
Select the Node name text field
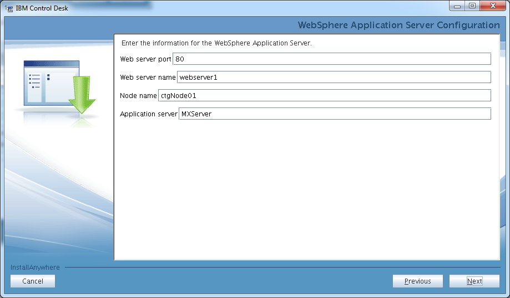click(325, 95)
